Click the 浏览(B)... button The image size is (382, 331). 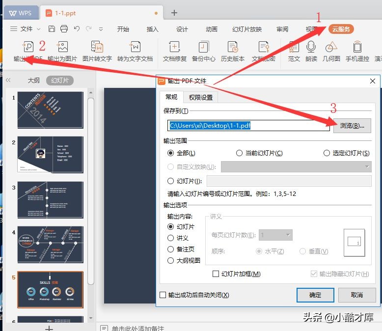(x=352, y=126)
